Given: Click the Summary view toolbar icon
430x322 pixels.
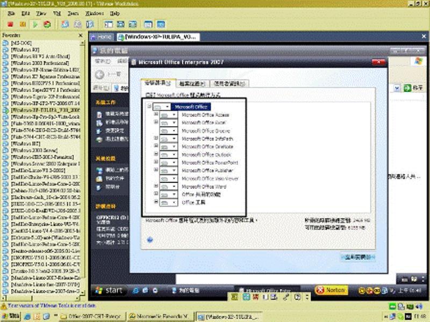Looking at the screenshot, I should (x=148, y=24).
